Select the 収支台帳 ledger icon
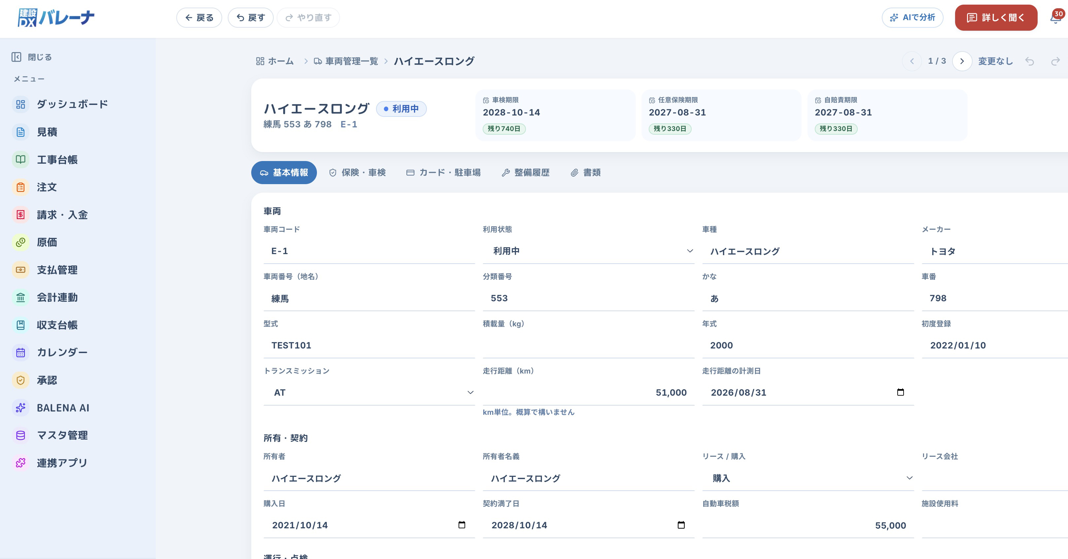Image resolution: width=1068 pixels, height=559 pixels. [20, 325]
